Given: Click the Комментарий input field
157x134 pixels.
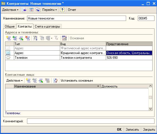Looking at the screenshot, I should pyautogui.click(x=91, y=121).
